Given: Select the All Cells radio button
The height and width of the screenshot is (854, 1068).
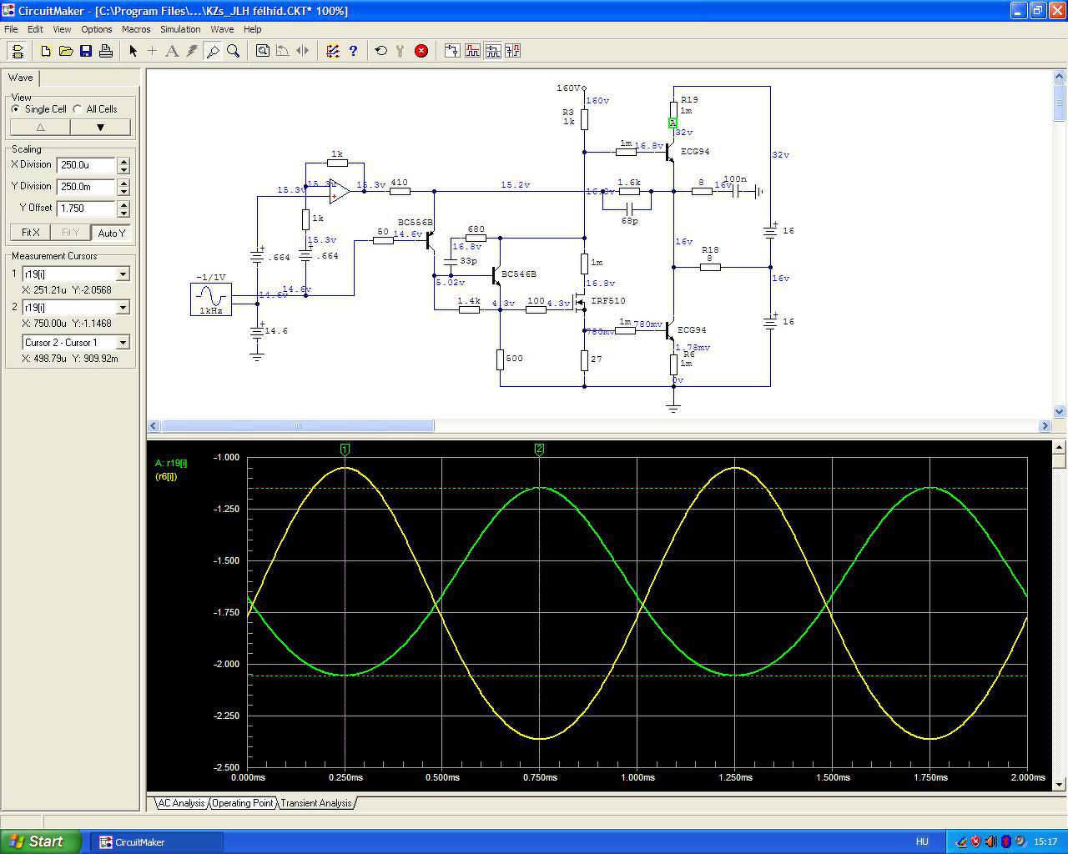Looking at the screenshot, I should 78,109.
